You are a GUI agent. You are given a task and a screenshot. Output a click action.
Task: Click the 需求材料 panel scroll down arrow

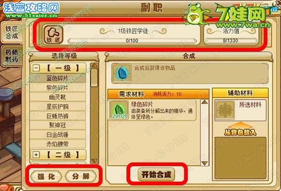[205, 163]
